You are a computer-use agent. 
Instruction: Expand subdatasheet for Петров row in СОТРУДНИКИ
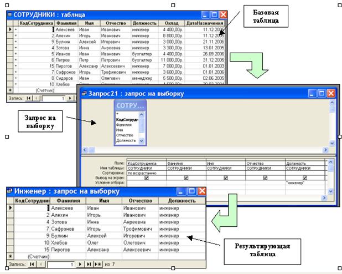coord(15,60)
